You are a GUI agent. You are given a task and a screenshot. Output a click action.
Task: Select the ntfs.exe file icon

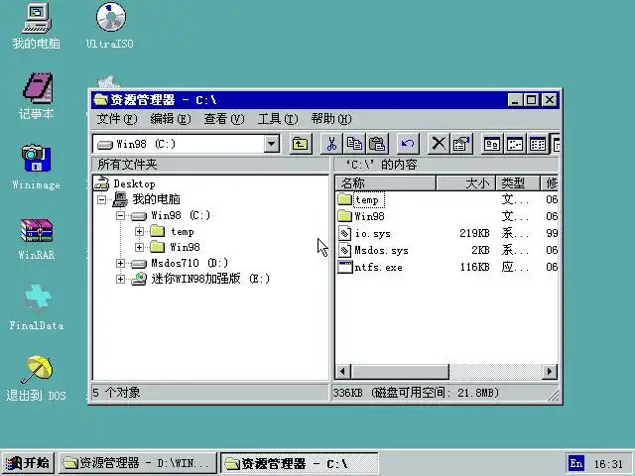point(345,267)
